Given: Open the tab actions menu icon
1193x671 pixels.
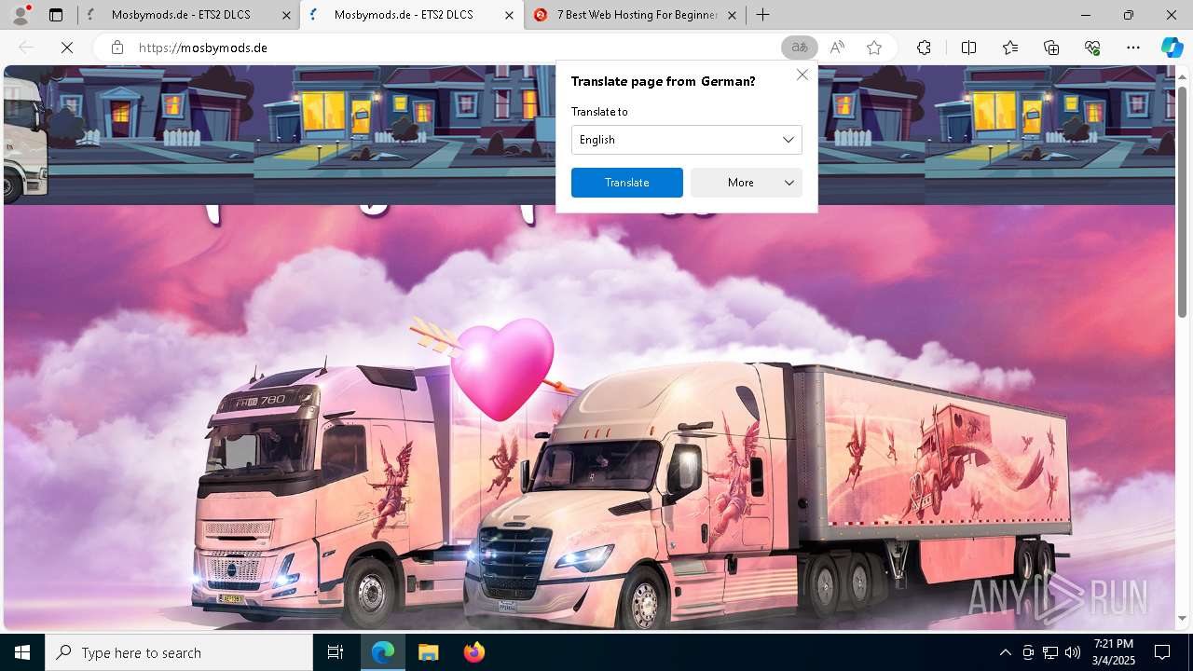Looking at the screenshot, I should [x=56, y=15].
